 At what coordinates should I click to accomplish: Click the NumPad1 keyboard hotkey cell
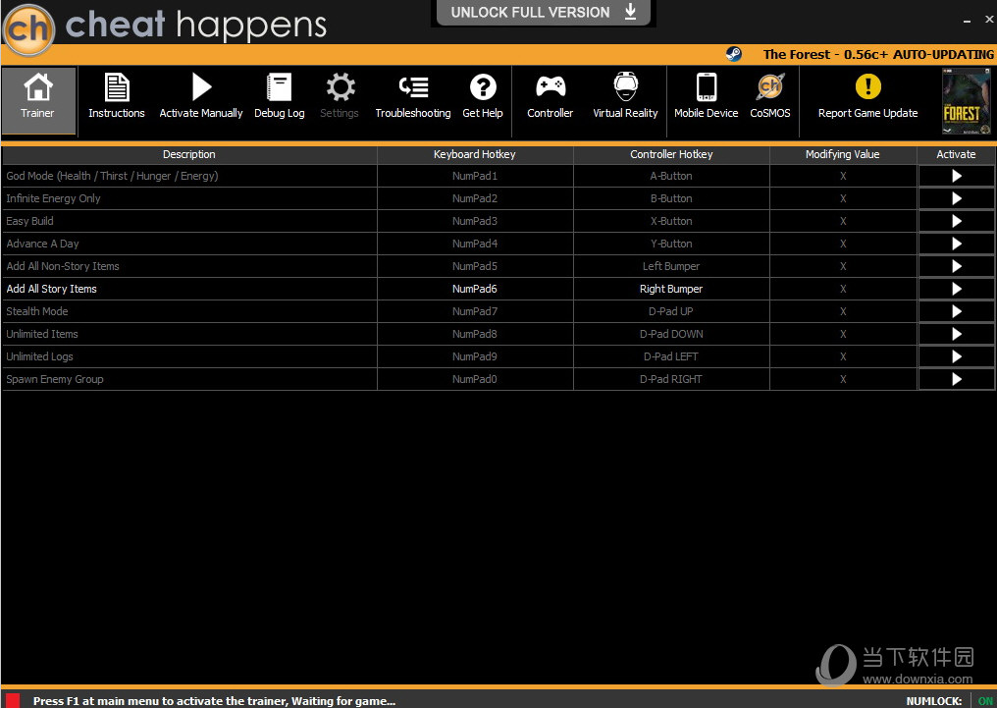click(x=475, y=176)
